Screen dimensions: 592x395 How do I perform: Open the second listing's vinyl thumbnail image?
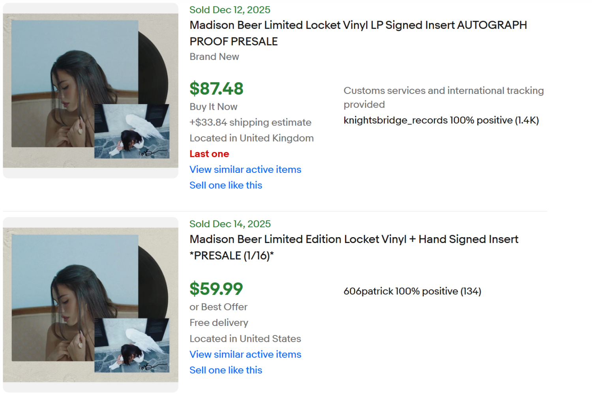coord(90,307)
